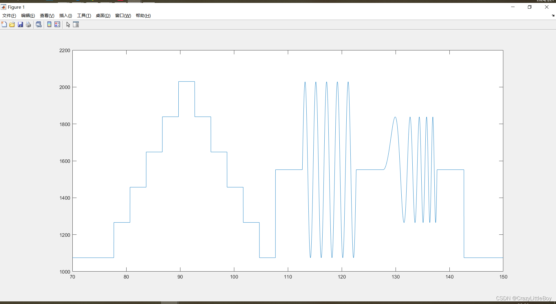This screenshot has height=304, width=556.
Task: Open the 工具(T) menu
Action: pyautogui.click(x=84, y=16)
